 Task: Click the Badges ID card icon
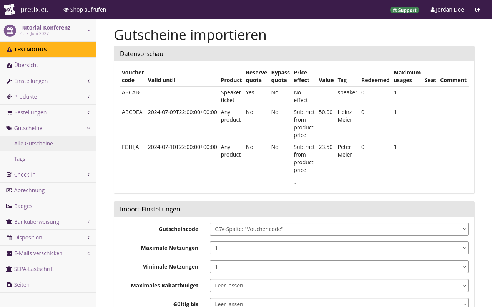[x=9, y=206]
